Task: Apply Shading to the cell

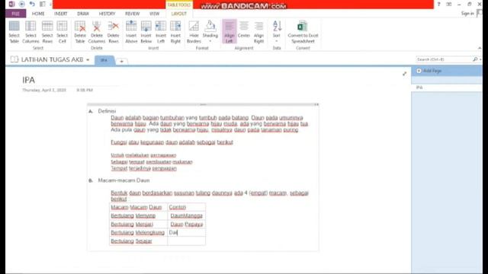Action: (x=210, y=29)
